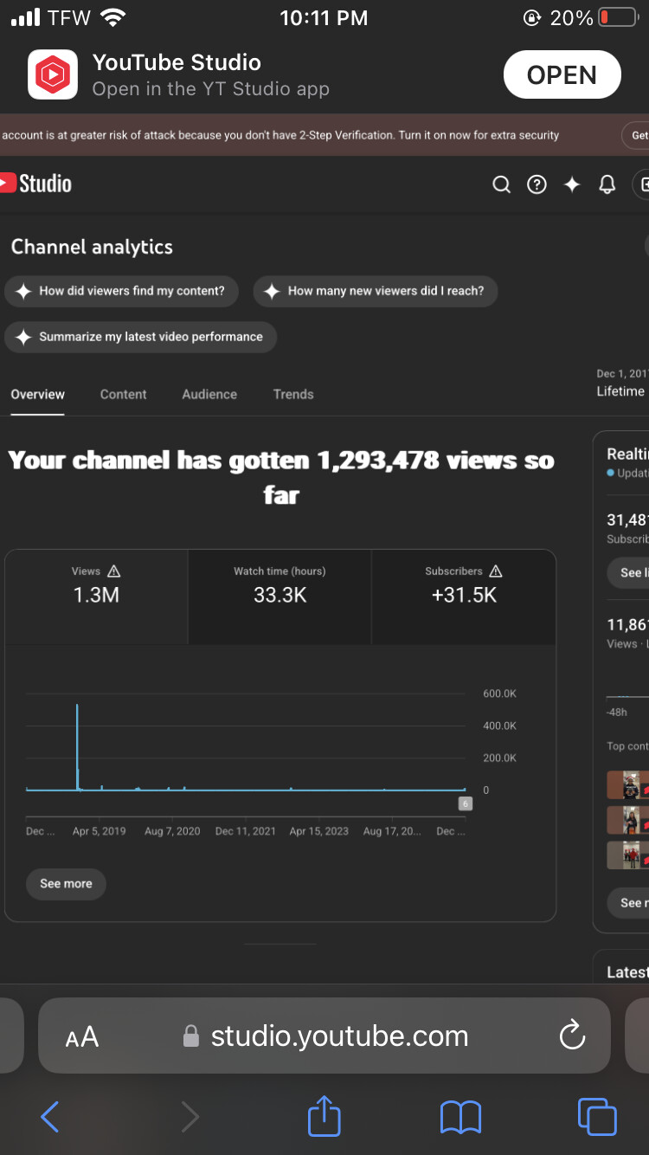Go back with Safari back arrow
Image resolution: width=649 pixels, height=1155 pixels.
[50, 1117]
